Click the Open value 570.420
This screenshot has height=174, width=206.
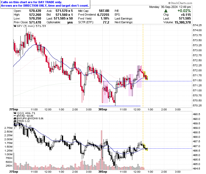point(35,11)
